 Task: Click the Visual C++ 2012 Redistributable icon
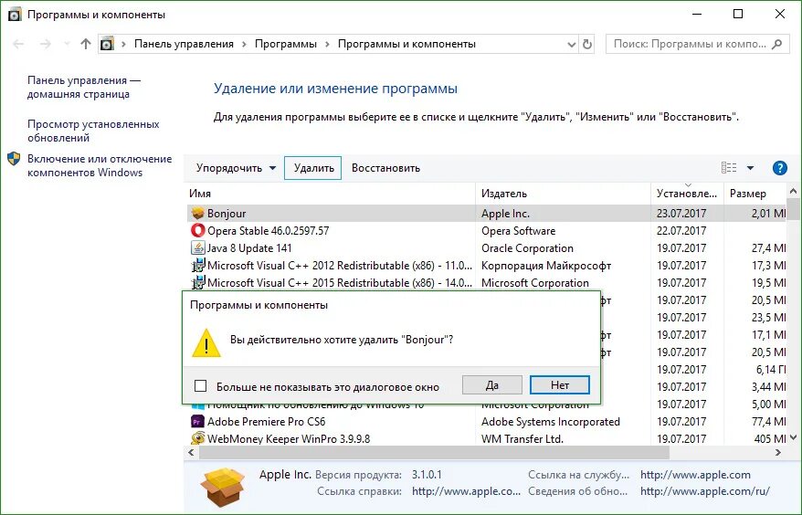tap(198, 266)
